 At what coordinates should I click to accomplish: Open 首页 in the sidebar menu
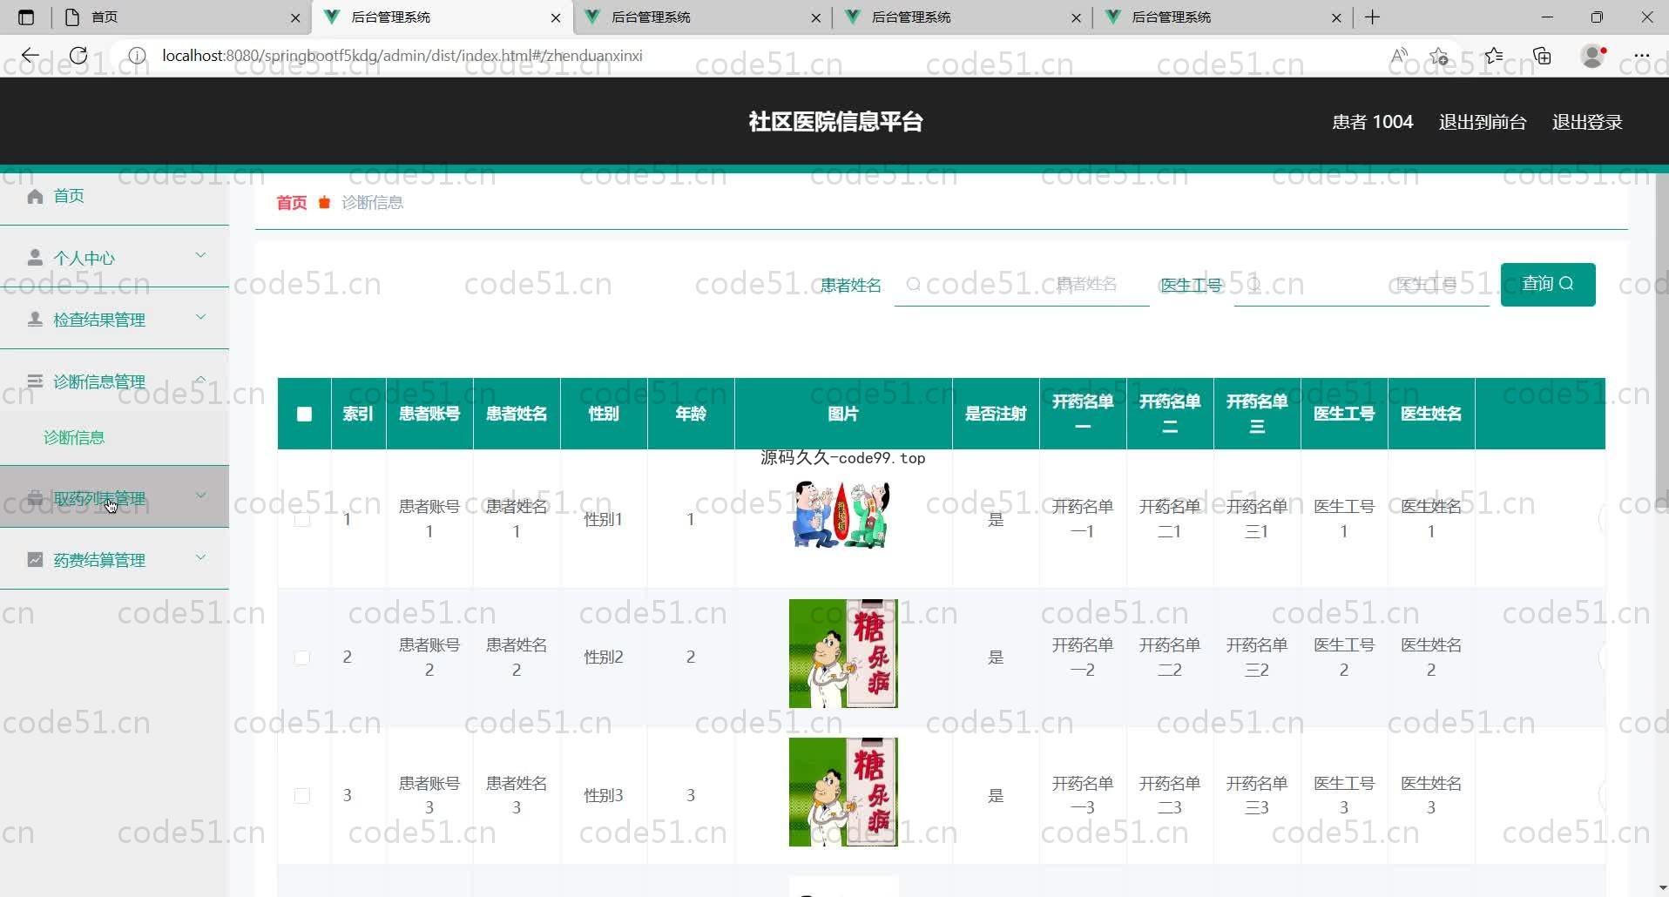point(114,196)
